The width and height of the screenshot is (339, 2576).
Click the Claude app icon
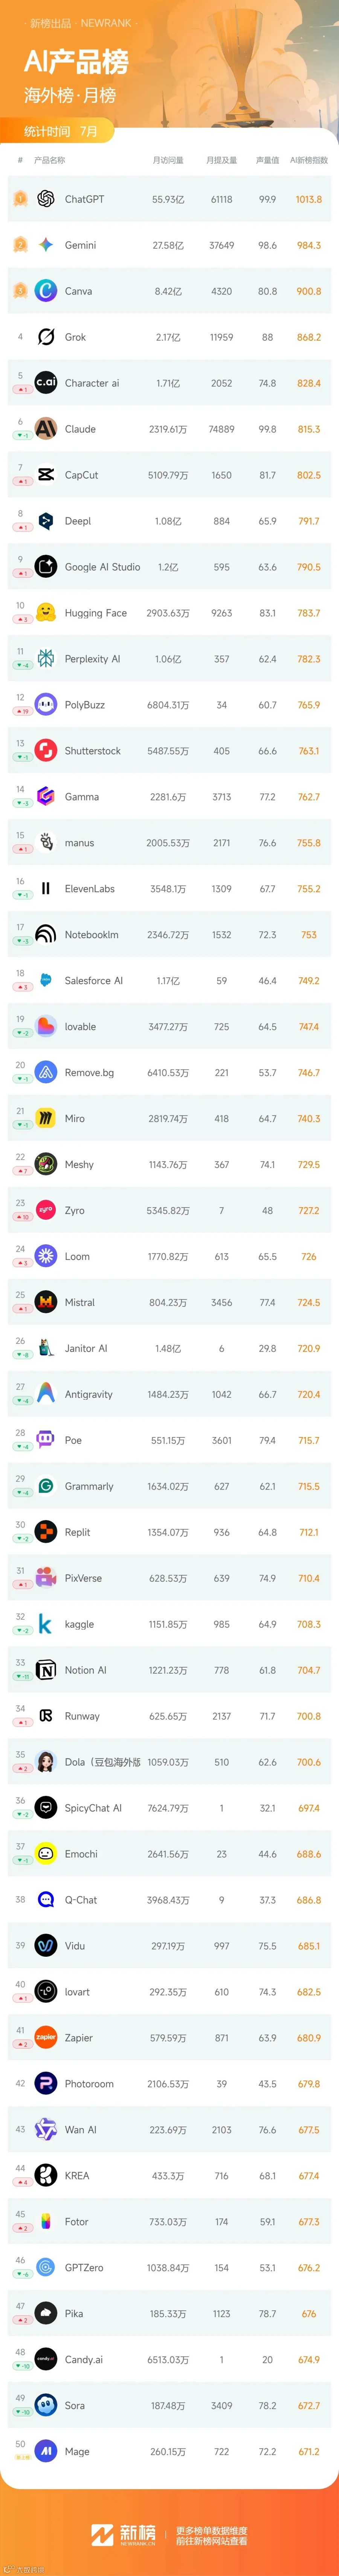tap(46, 429)
